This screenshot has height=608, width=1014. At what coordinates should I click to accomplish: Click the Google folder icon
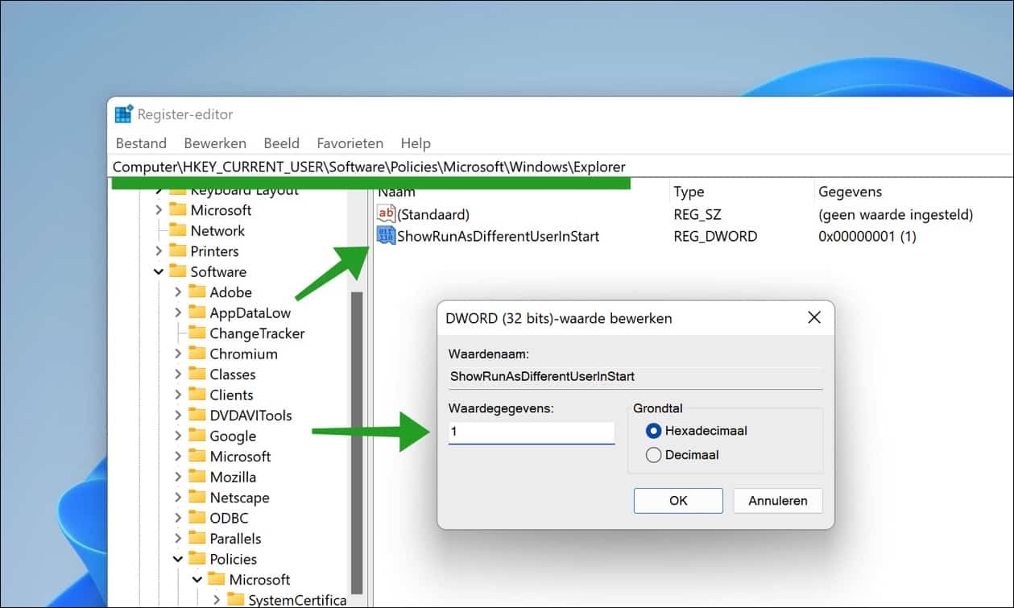coord(197,436)
